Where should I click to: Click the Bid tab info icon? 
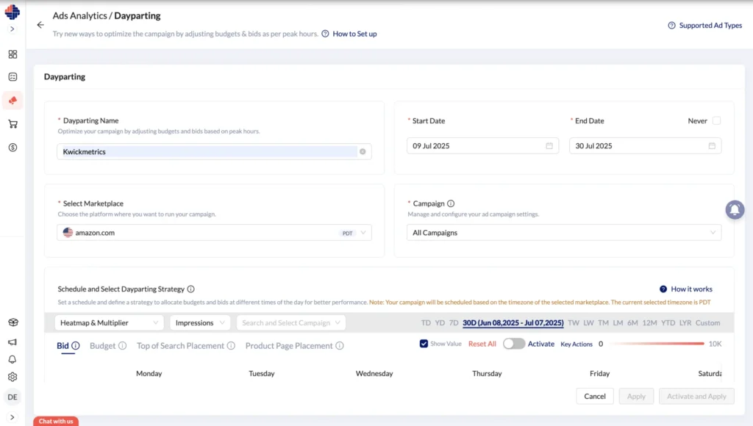(76, 346)
